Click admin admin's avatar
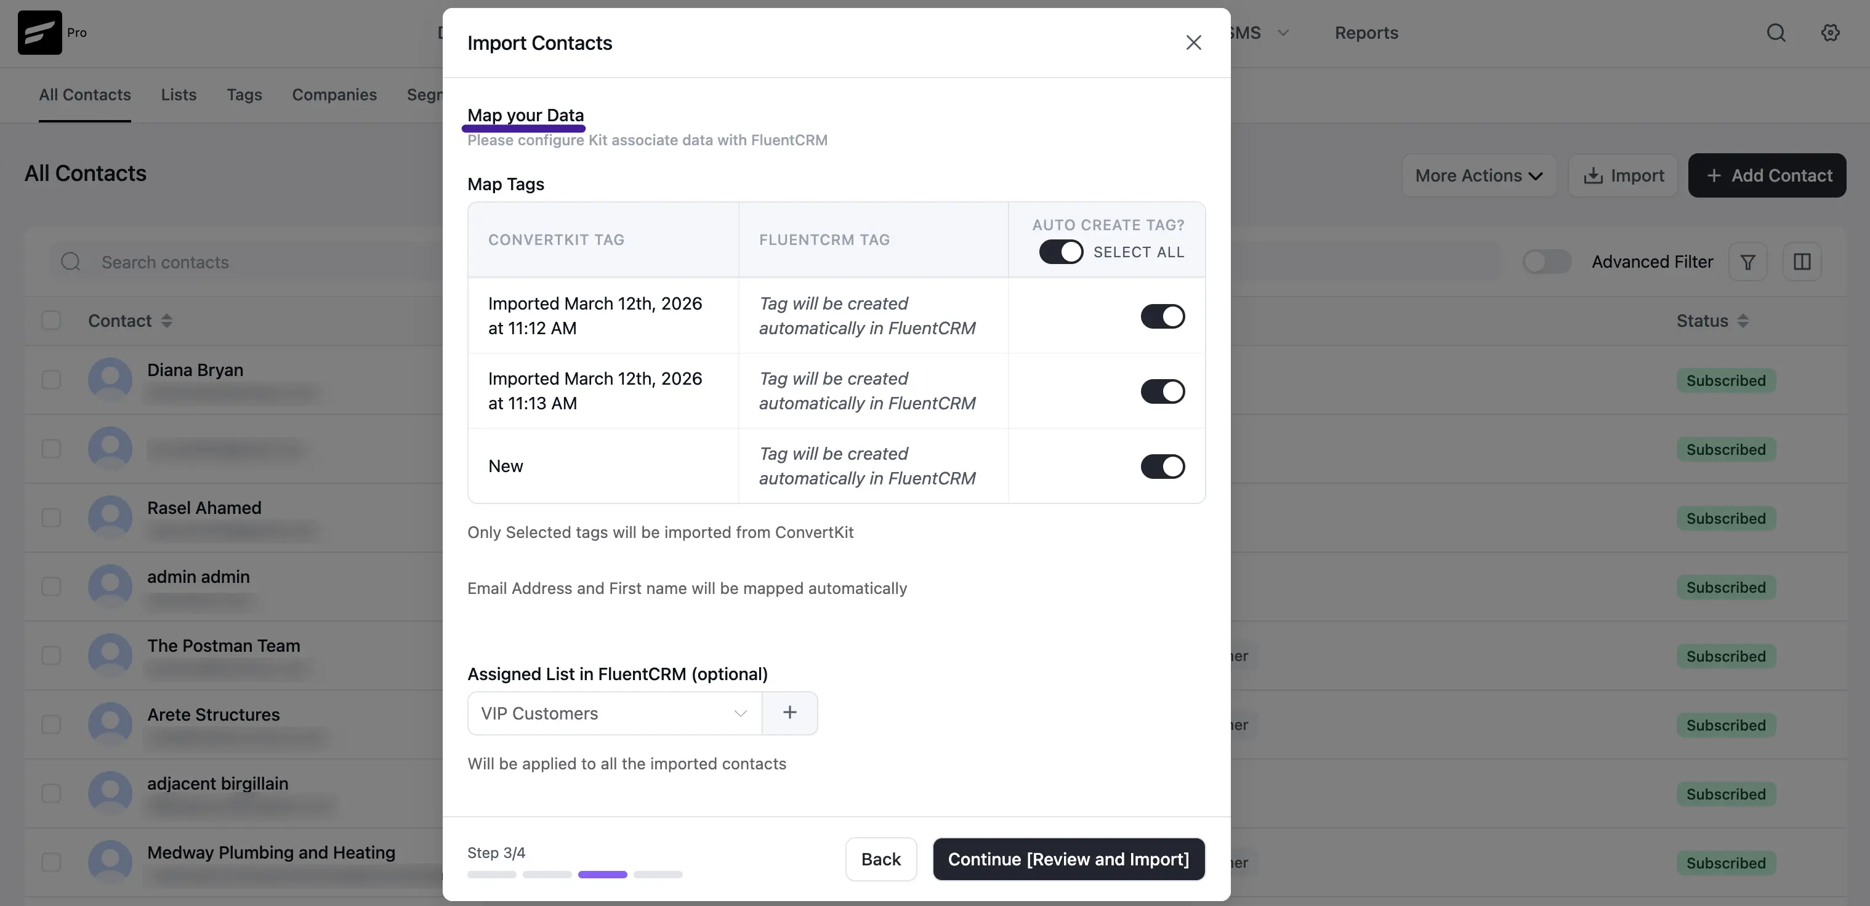The image size is (1870, 906). [110, 586]
